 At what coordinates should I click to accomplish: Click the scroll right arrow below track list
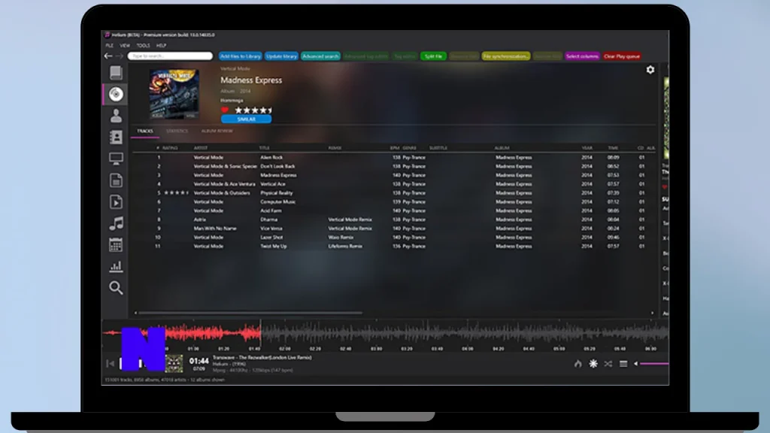652,313
